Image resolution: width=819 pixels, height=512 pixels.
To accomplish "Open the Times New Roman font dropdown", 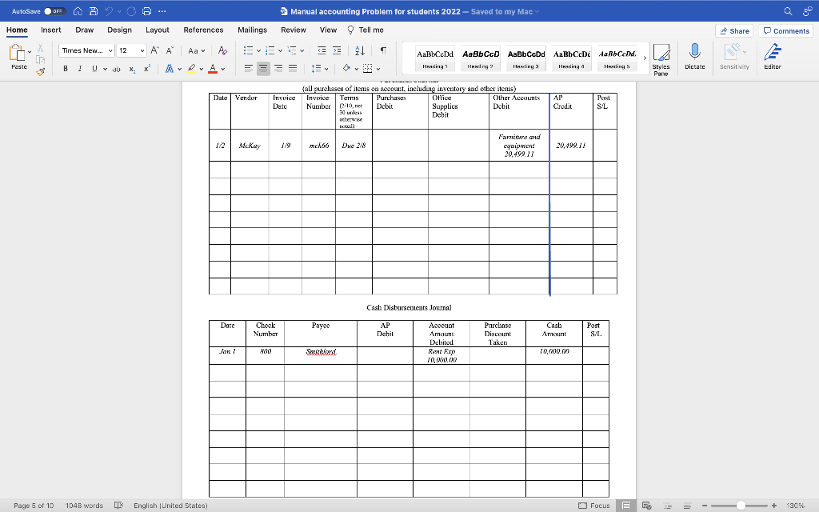I will point(87,50).
